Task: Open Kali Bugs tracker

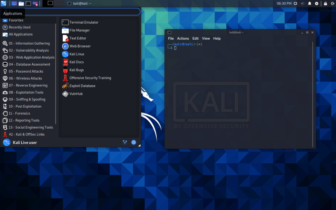Action: coord(76,70)
